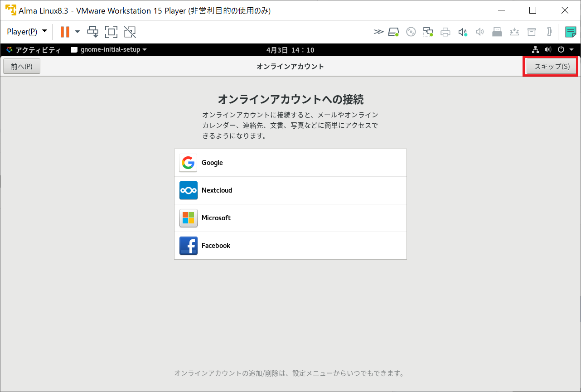Click the VMware logo in title bar
Screen dimensions: 581x392
click(x=10, y=10)
